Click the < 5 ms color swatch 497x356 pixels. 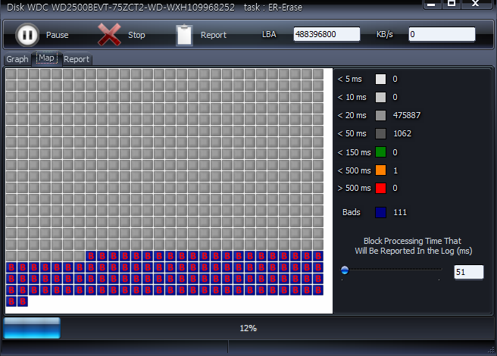(380, 79)
